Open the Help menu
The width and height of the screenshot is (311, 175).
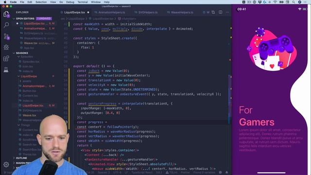click(x=107, y=2)
